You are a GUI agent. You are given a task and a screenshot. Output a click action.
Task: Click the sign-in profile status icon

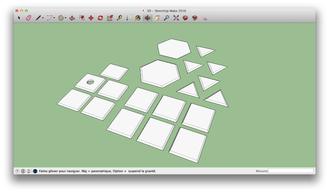(29, 171)
